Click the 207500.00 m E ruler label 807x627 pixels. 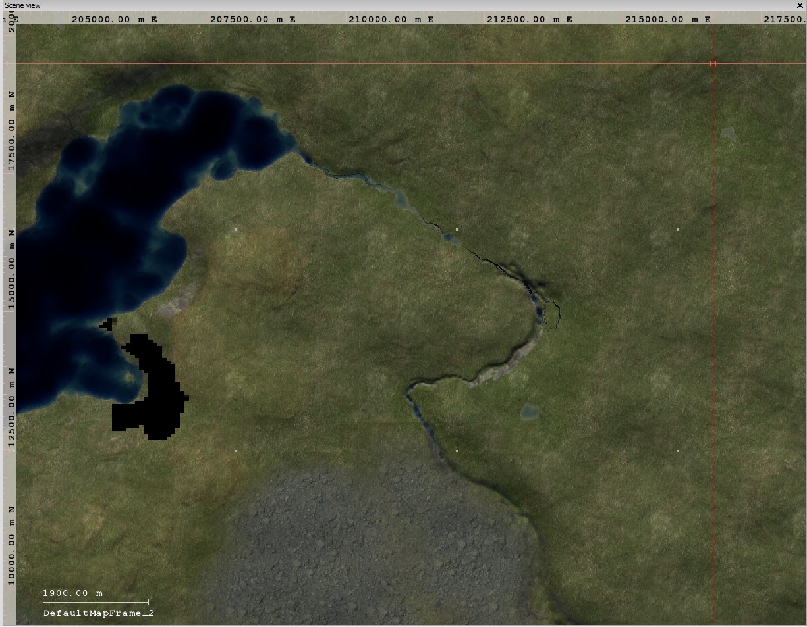(x=252, y=19)
